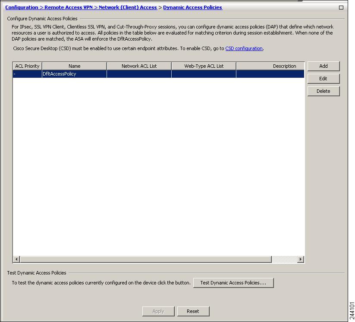This screenshot has width=355, height=322.
Task: Click the Edit policy button
Action: (324, 79)
